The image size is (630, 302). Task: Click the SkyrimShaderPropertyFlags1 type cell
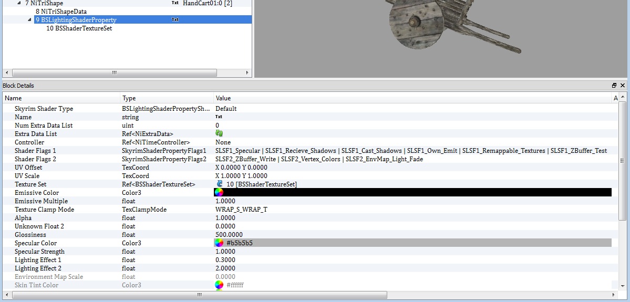pos(164,151)
